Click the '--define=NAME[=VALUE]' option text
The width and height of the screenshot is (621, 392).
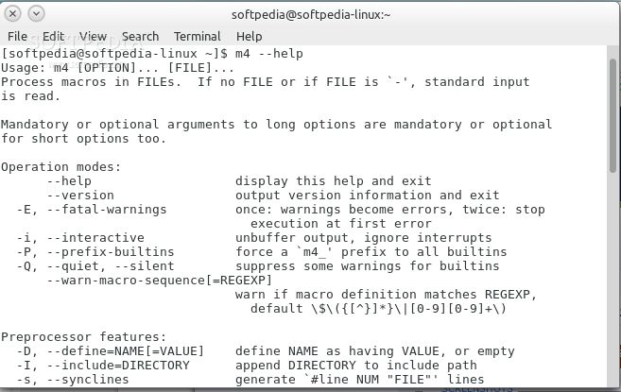click(x=126, y=350)
